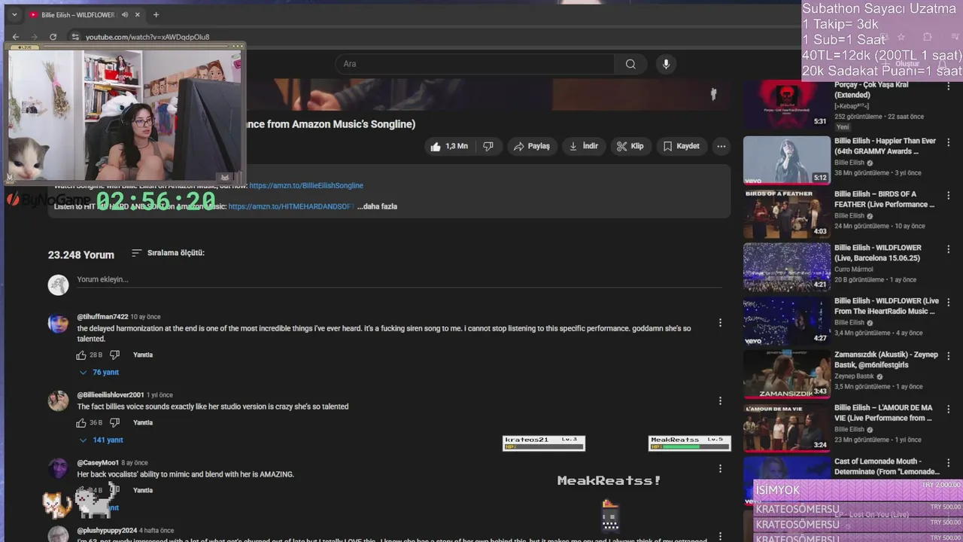Viewport: 963px width, 542px height.
Task: Open options for WILDFLOWER iHeartRadio video
Action: [949, 303]
